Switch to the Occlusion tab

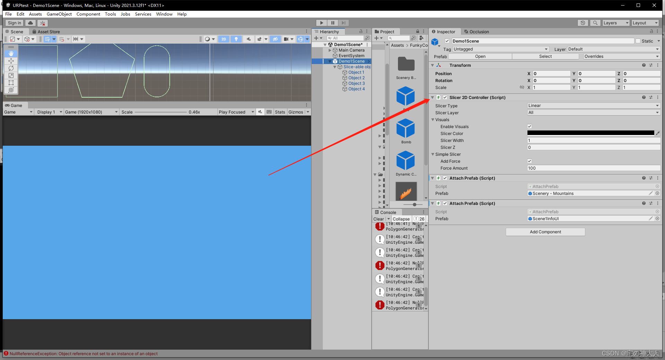(x=480, y=31)
